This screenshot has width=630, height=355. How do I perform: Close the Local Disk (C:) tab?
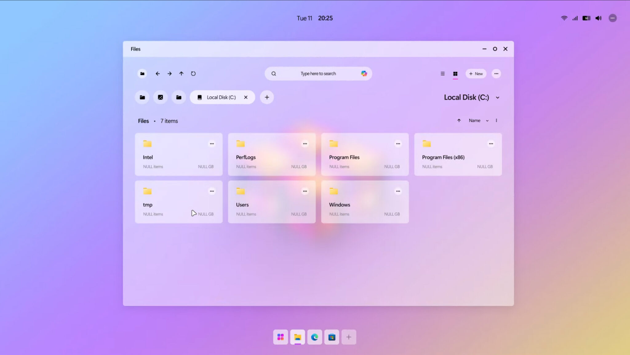point(245,97)
